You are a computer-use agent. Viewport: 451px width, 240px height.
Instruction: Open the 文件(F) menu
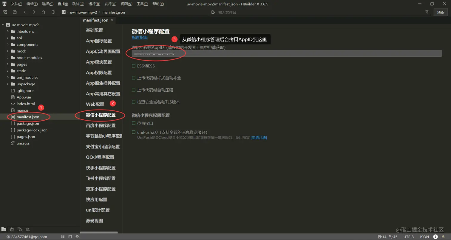[x=16, y=4]
